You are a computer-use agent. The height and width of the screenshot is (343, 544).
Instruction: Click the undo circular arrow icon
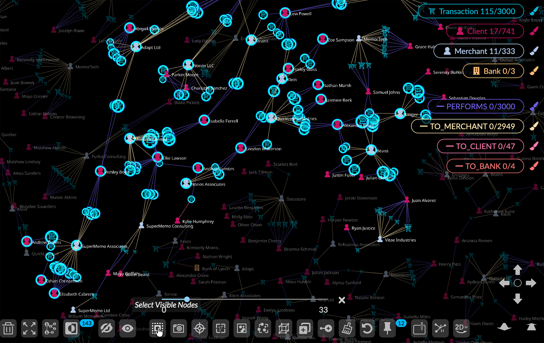pos(367,329)
